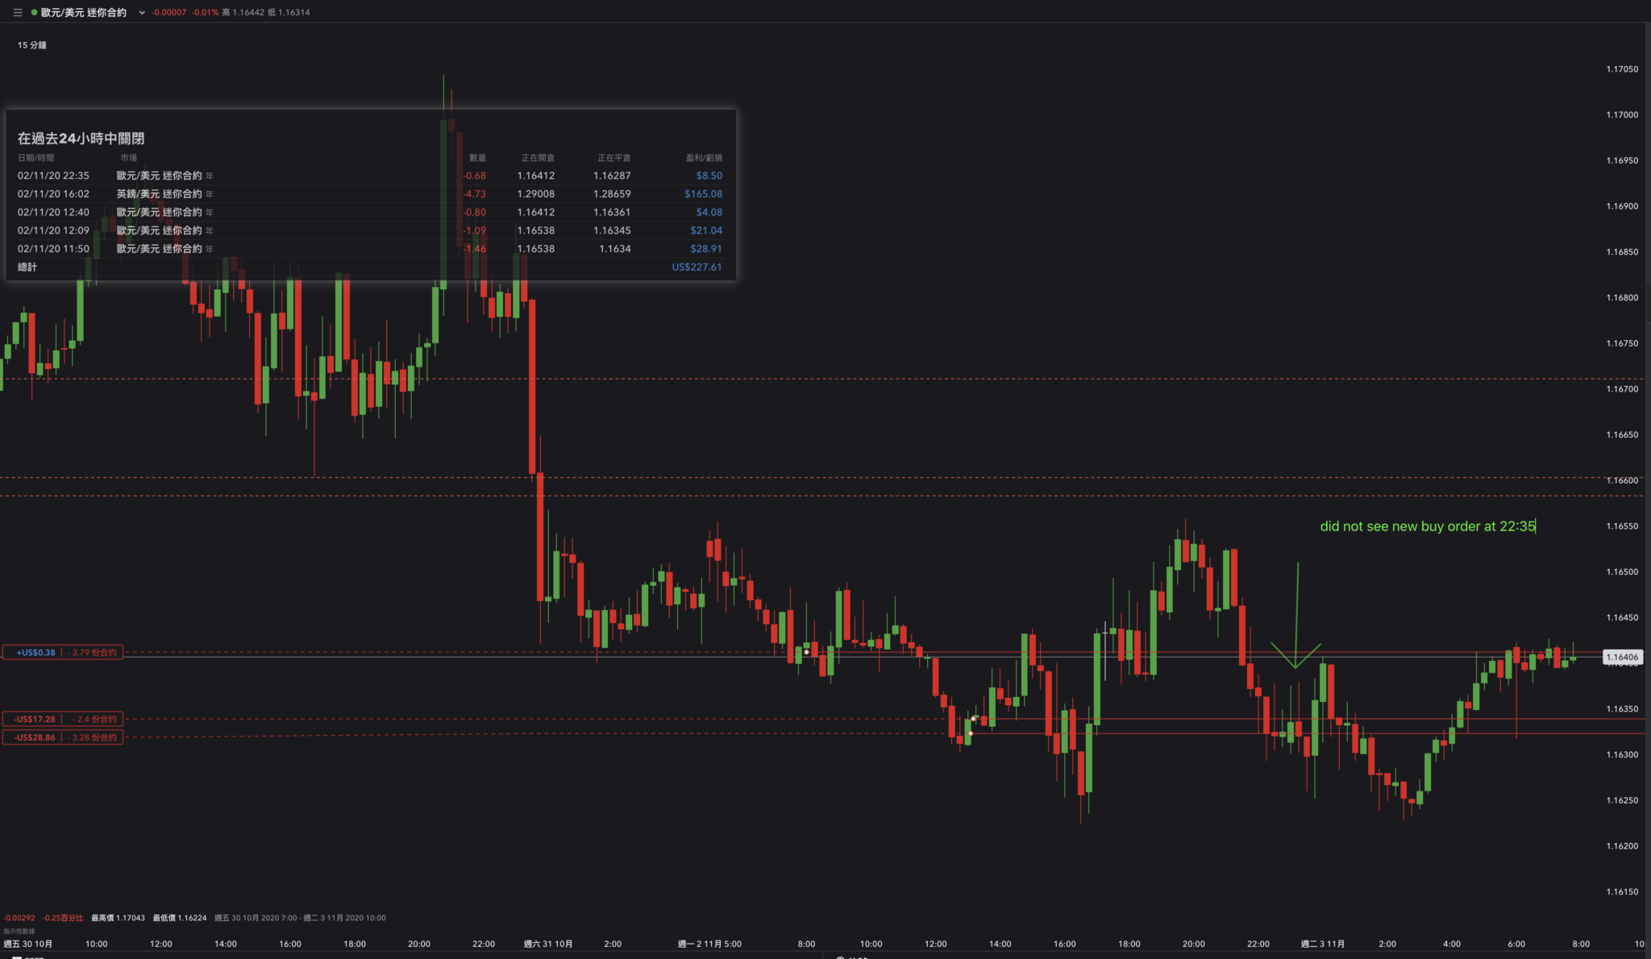Click the green buy order annotation text
Image resolution: width=1651 pixels, height=959 pixels.
[1427, 526]
